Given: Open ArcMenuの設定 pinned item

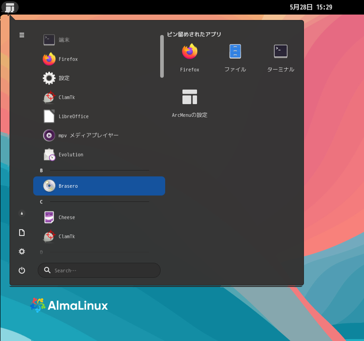Looking at the screenshot, I should tap(190, 104).
